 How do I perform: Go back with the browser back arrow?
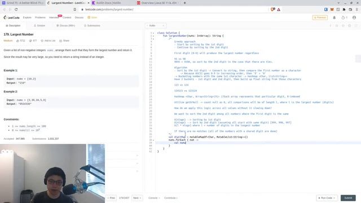[x=4, y=10]
